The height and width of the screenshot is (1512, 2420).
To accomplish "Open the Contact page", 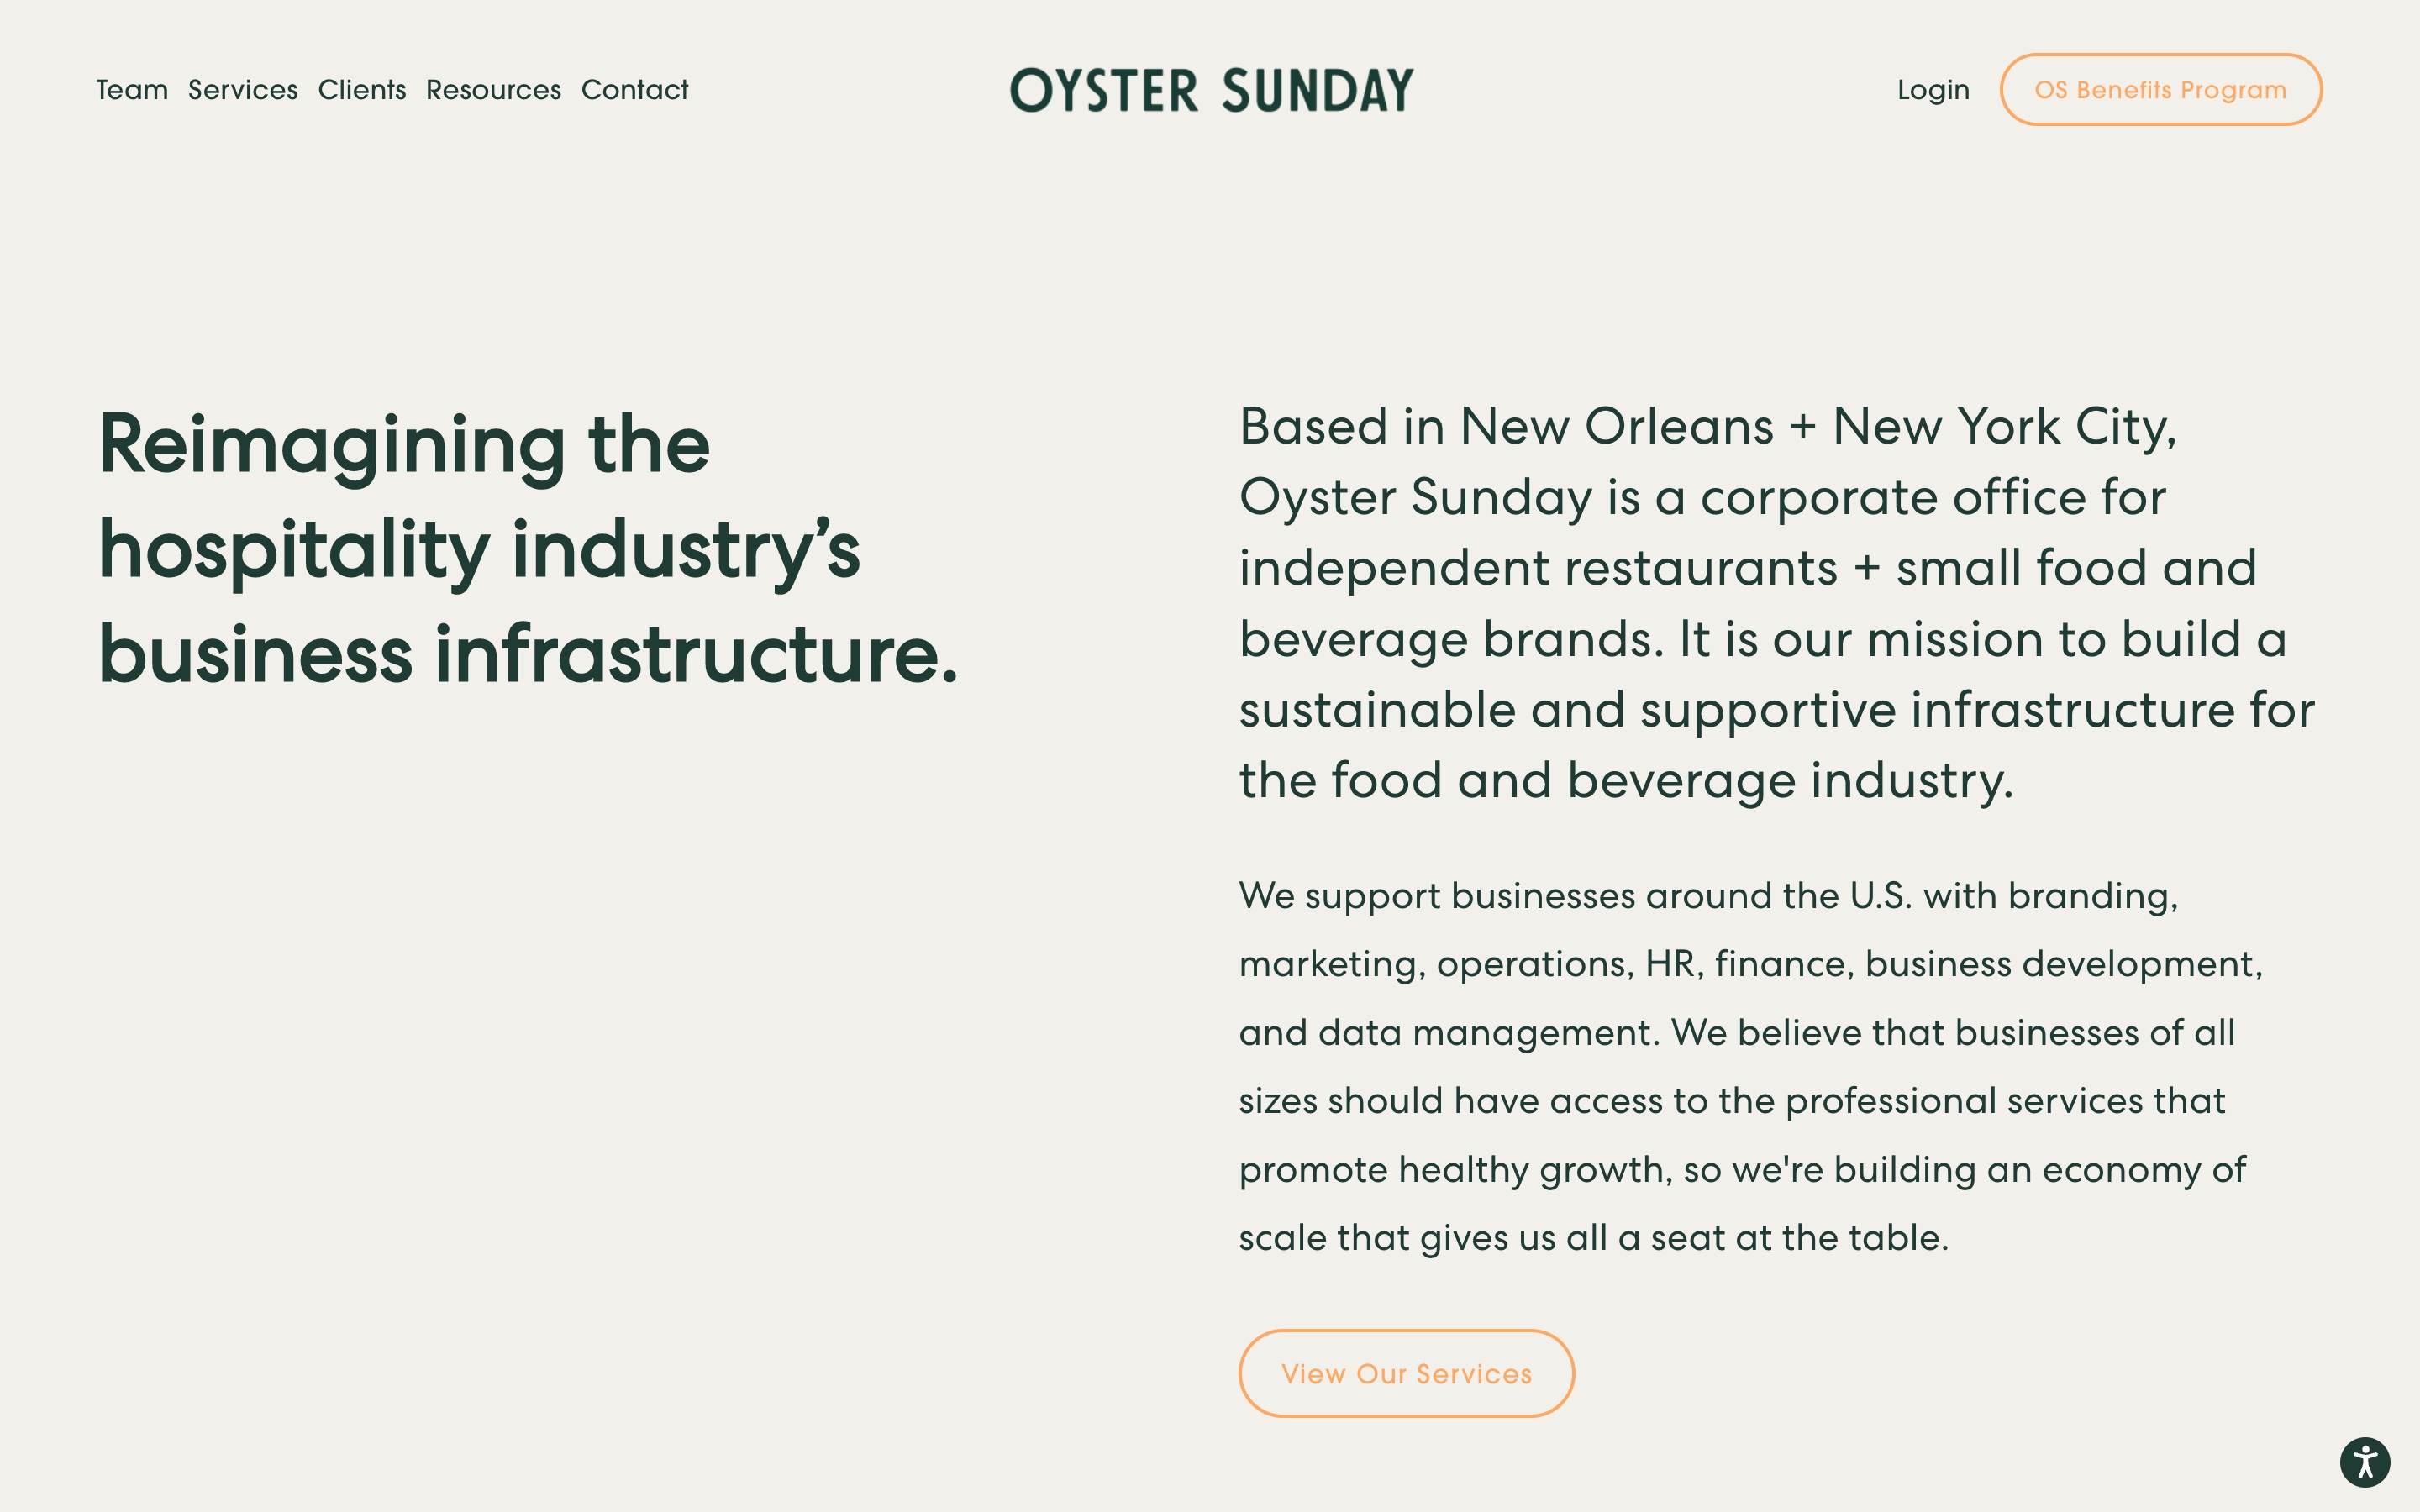I will 635,89.
